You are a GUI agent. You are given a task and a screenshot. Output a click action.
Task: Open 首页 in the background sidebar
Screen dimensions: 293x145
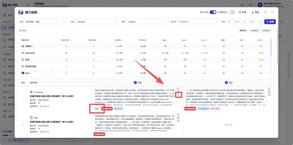click(x=8, y=15)
